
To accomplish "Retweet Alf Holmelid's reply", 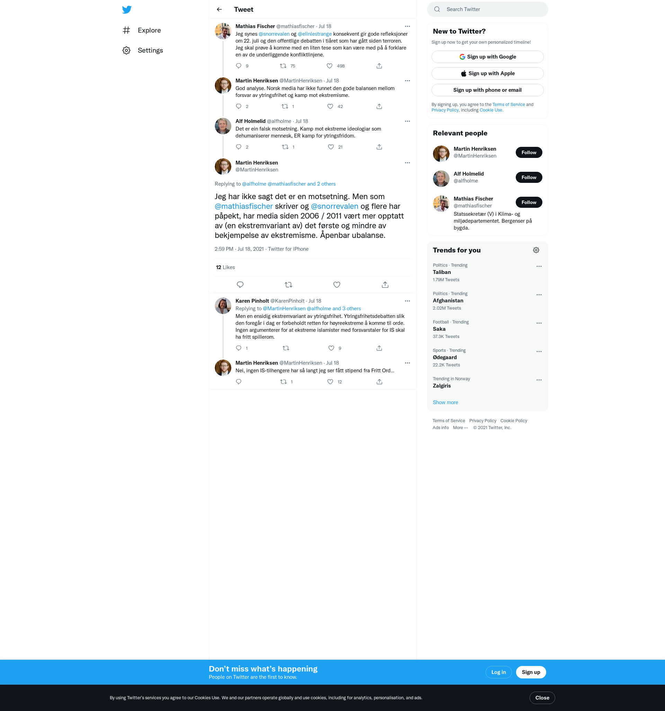I will click(x=285, y=147).
